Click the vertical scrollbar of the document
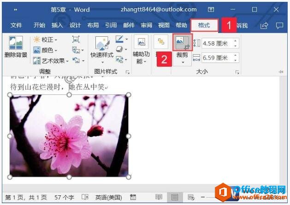290x205 pixels. [x=283, y=130]
